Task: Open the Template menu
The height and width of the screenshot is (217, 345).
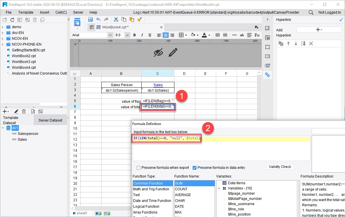Action: pyautogui.click(x=26, y=12)
